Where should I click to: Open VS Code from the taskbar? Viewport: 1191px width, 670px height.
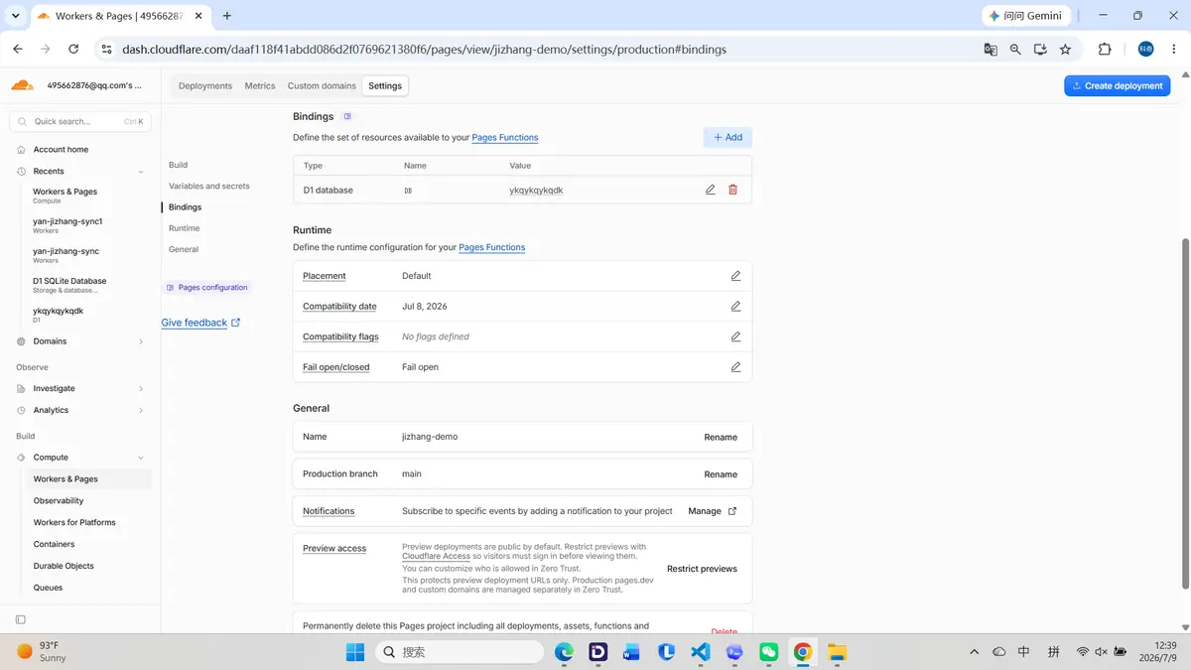click(701, 652)
